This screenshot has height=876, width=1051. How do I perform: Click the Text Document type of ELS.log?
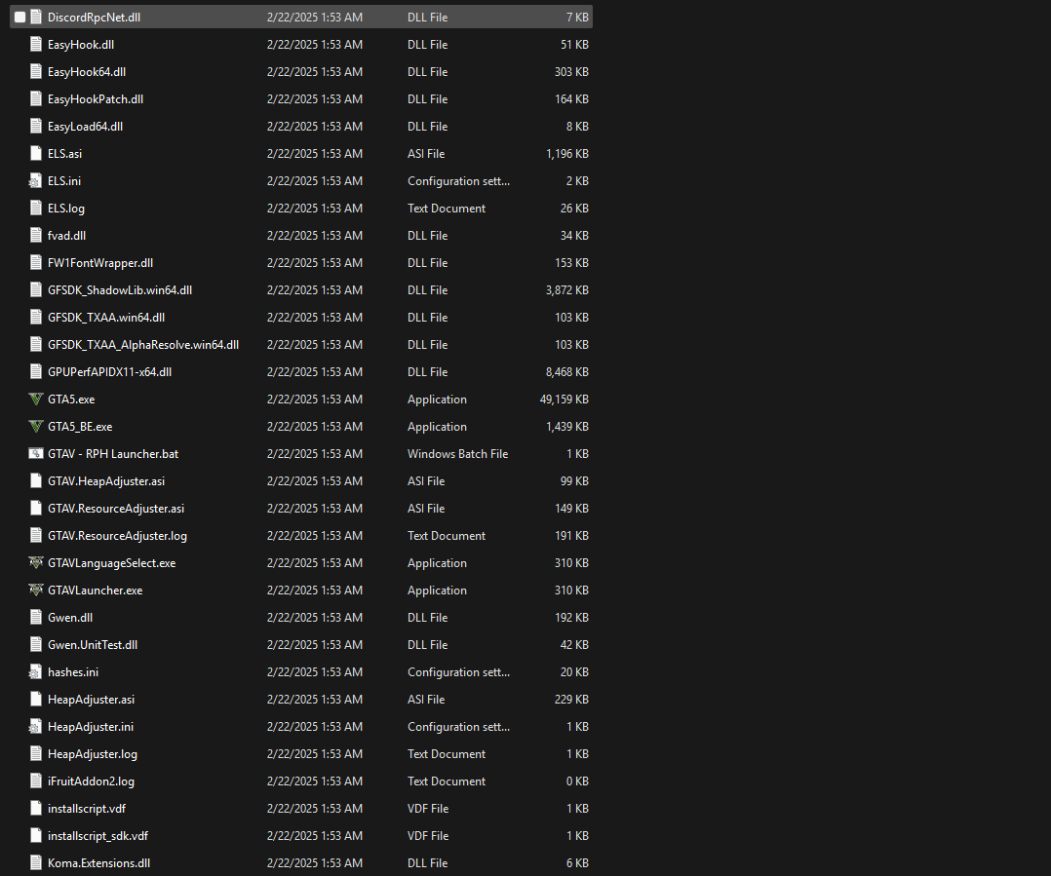tap(447, 209)
